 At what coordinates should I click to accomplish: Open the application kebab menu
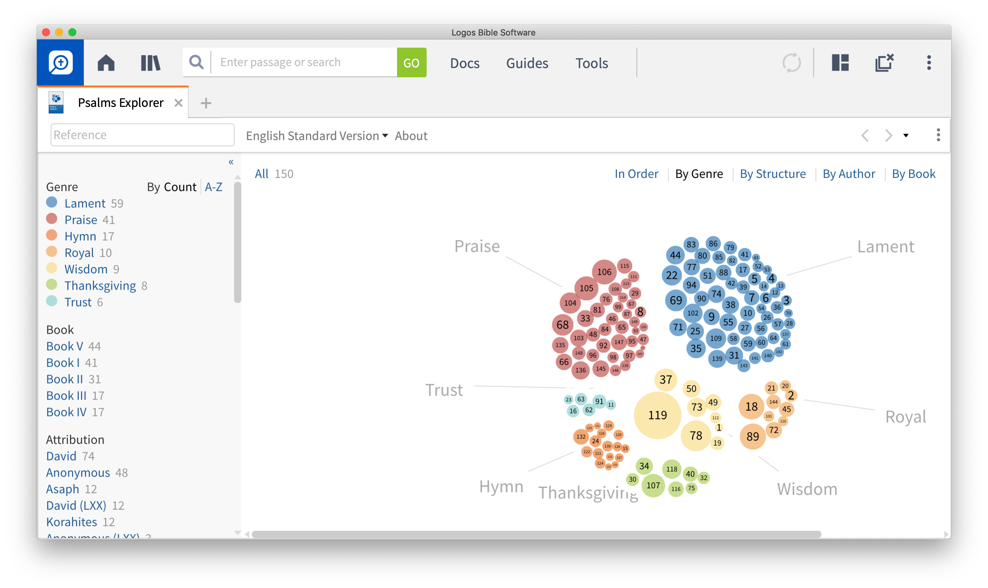pos(929,62)
